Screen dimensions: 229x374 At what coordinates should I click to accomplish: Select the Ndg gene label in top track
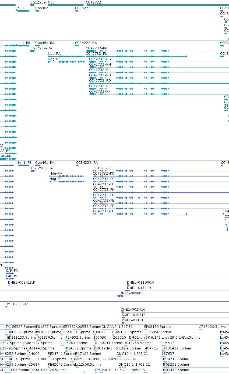(x=51, y=2)
